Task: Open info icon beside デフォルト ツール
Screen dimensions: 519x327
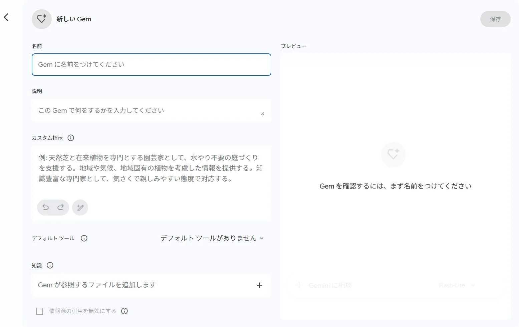Action: tap(84, 238)
